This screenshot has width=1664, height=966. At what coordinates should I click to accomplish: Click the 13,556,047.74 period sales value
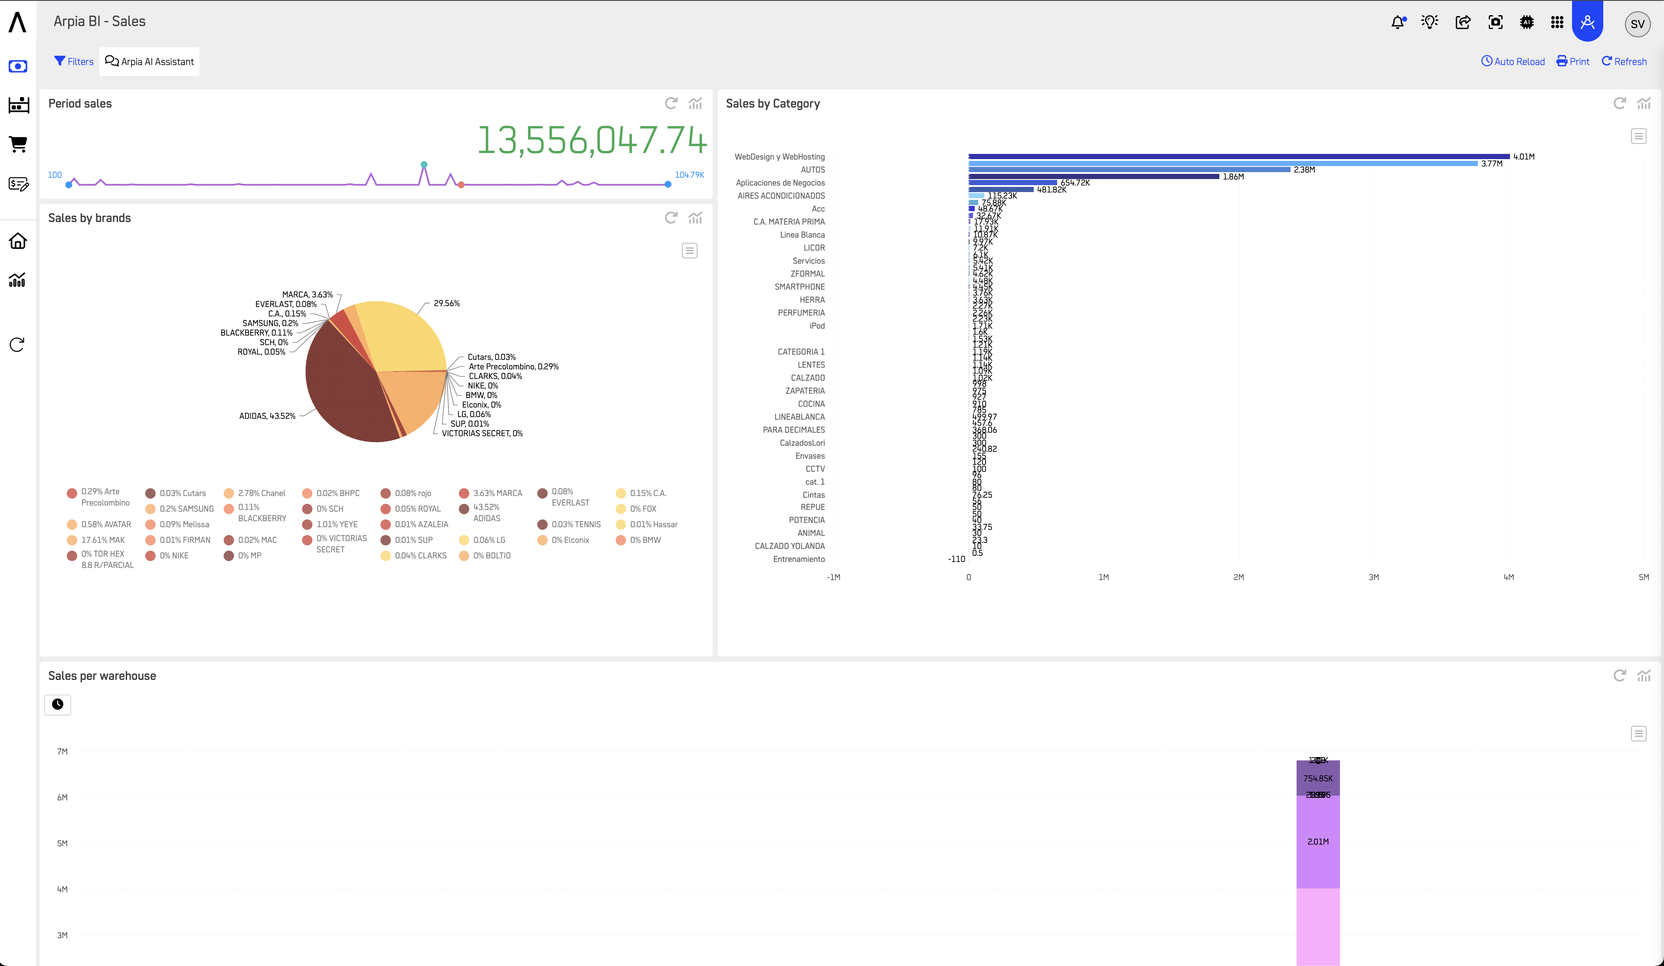click(592, 140)
